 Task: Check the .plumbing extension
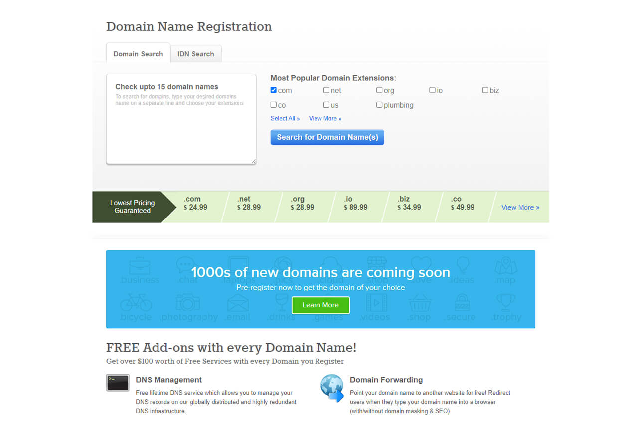379,105
